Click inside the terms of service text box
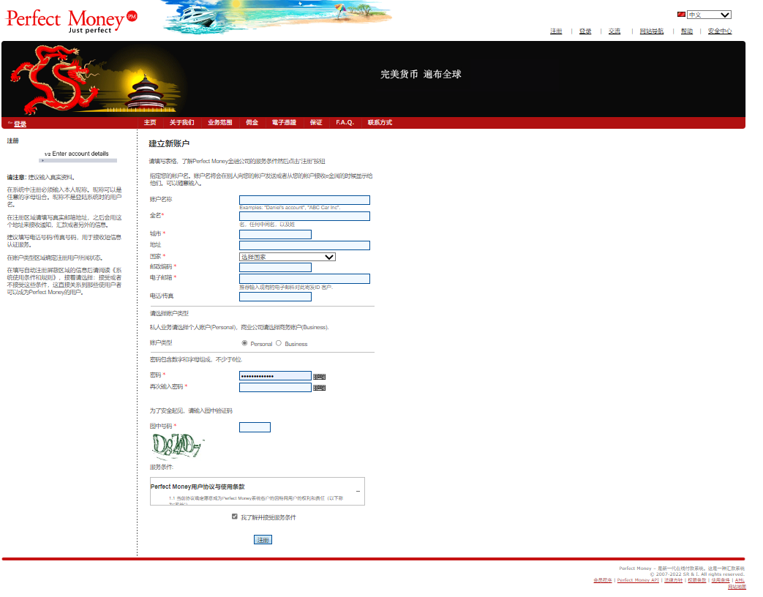The width and height of the screenshot is (763, 597). click(x=258, y=491)
